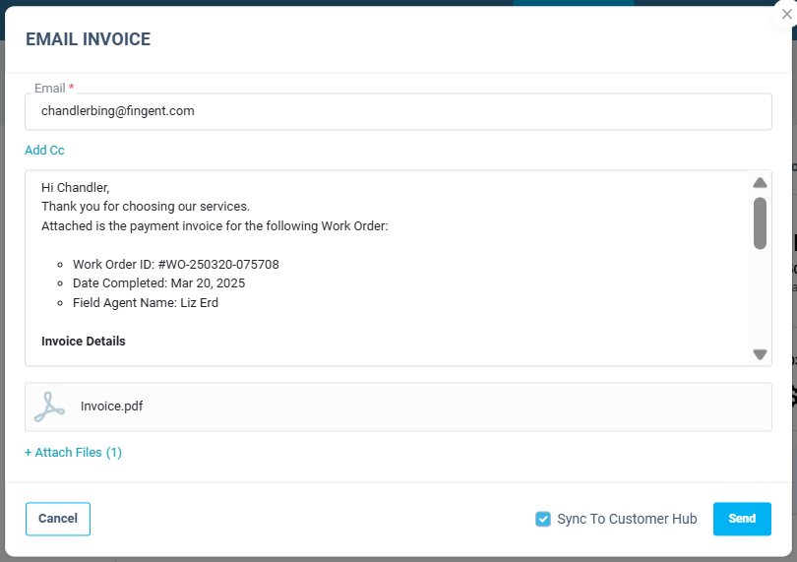Click the + Attach Files (1) link
The height and width of the screenshot is (562, 797).
click(x=73, y=453)
